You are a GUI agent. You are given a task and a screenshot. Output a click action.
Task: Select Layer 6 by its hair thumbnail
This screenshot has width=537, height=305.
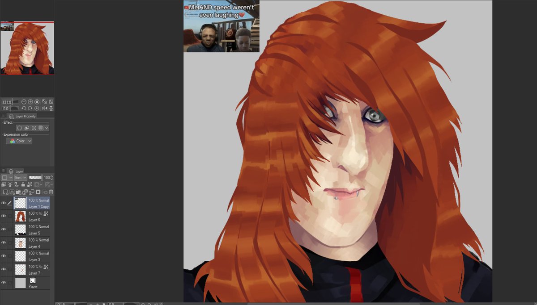click(x=21, y=216)
